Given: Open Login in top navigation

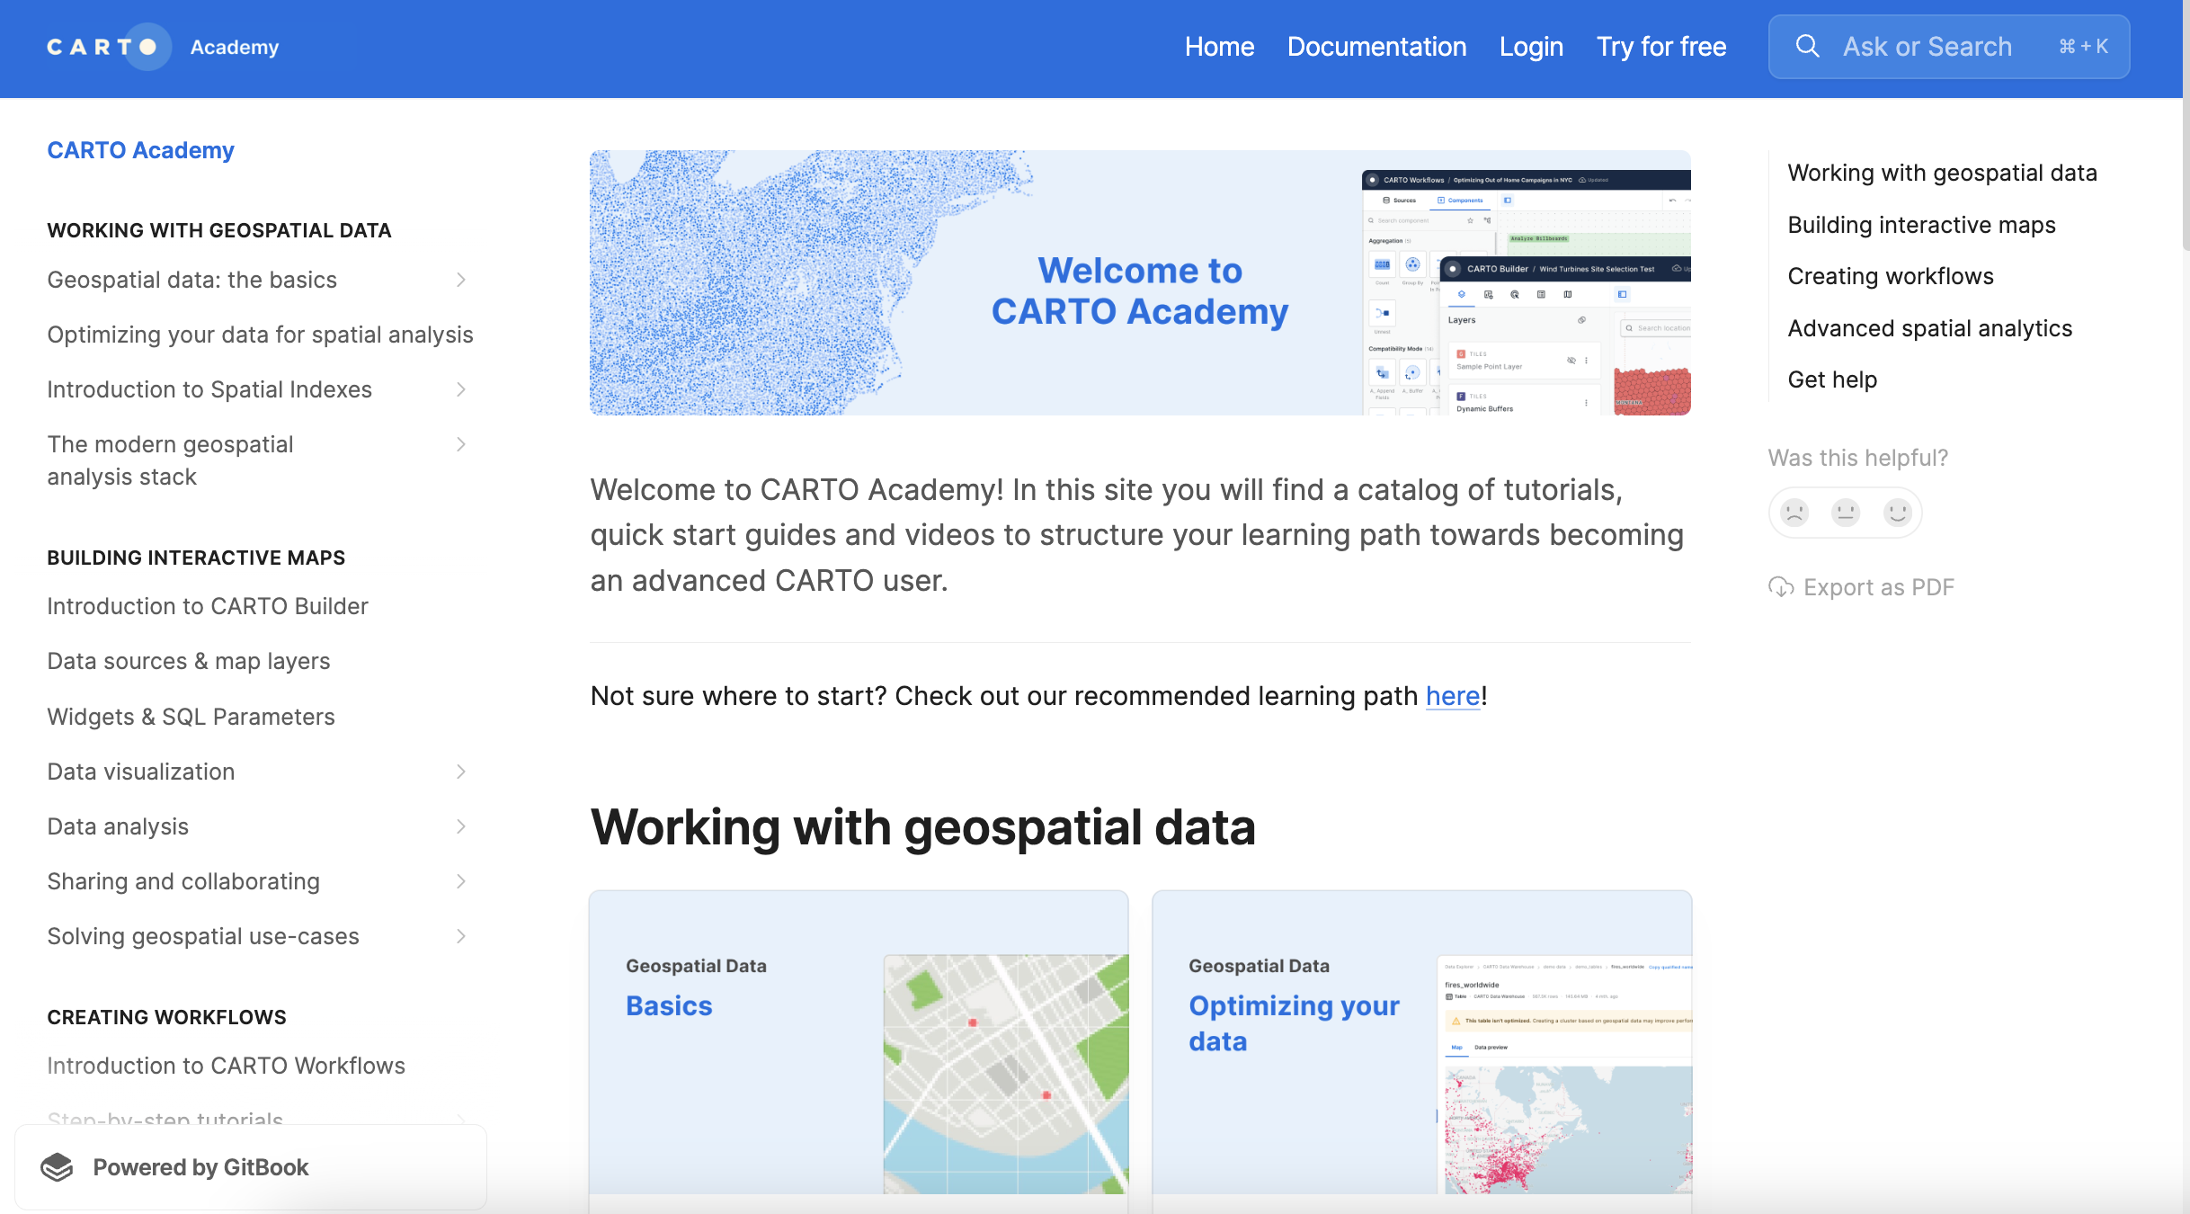Looking at the screenshot, I should 1531,47.
